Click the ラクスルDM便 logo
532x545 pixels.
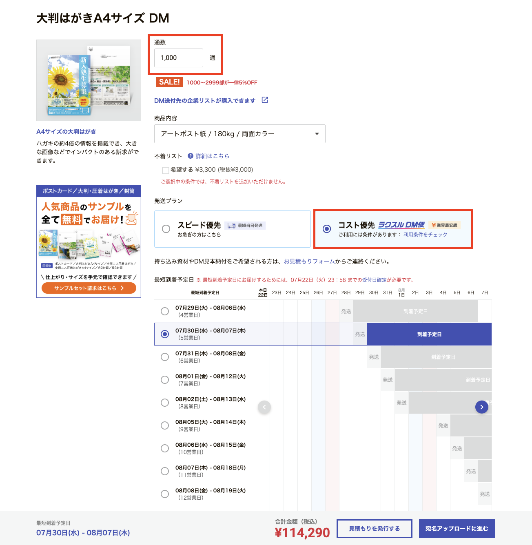point(401,225)
